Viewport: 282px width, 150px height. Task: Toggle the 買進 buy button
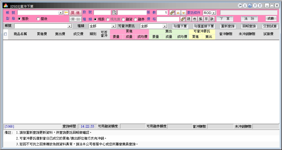point(75,13)
